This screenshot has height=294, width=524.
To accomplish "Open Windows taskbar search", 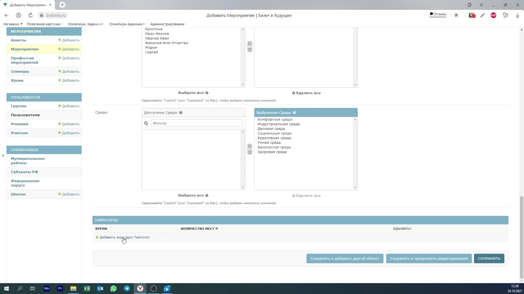I will coord(20,289).
